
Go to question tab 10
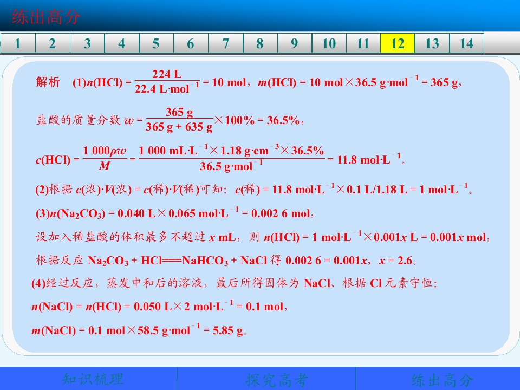[x=329, y=43]
